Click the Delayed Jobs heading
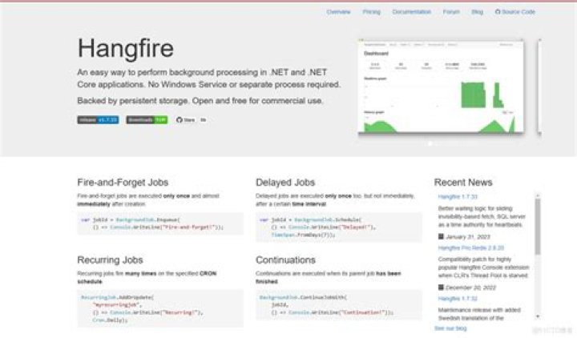The width and height of the screenshot is (577, 338). click(x=285, y=183)
